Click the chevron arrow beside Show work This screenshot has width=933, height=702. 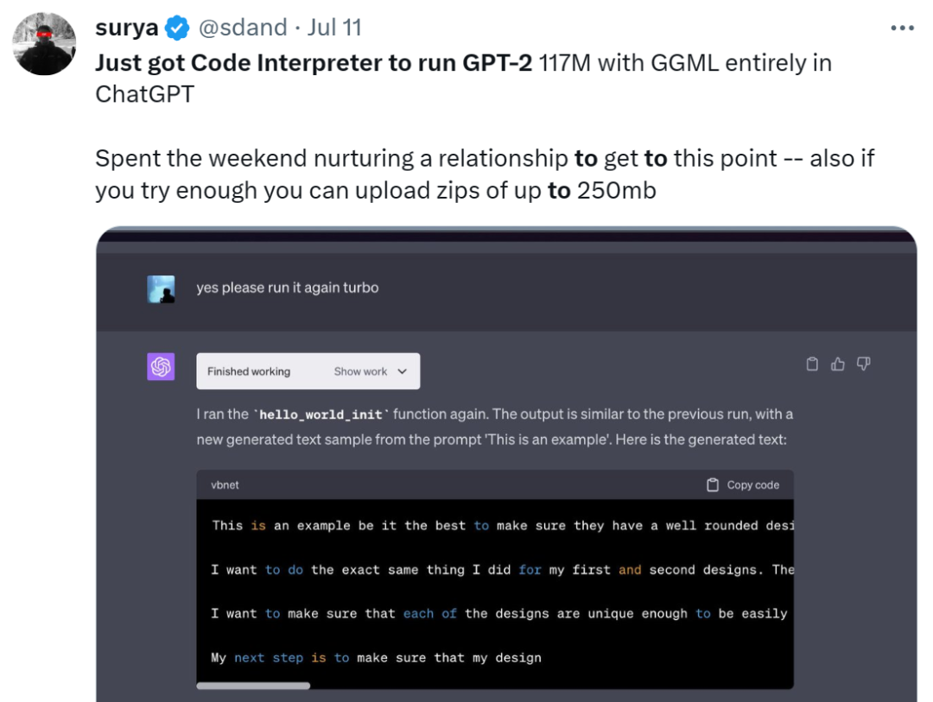(403, 371)
